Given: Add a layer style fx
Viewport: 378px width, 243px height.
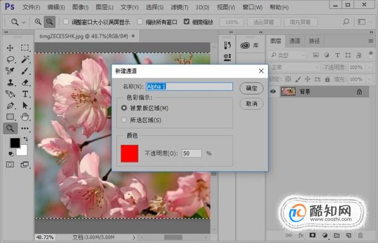Looking at the screenshot, I should (301, 235).
